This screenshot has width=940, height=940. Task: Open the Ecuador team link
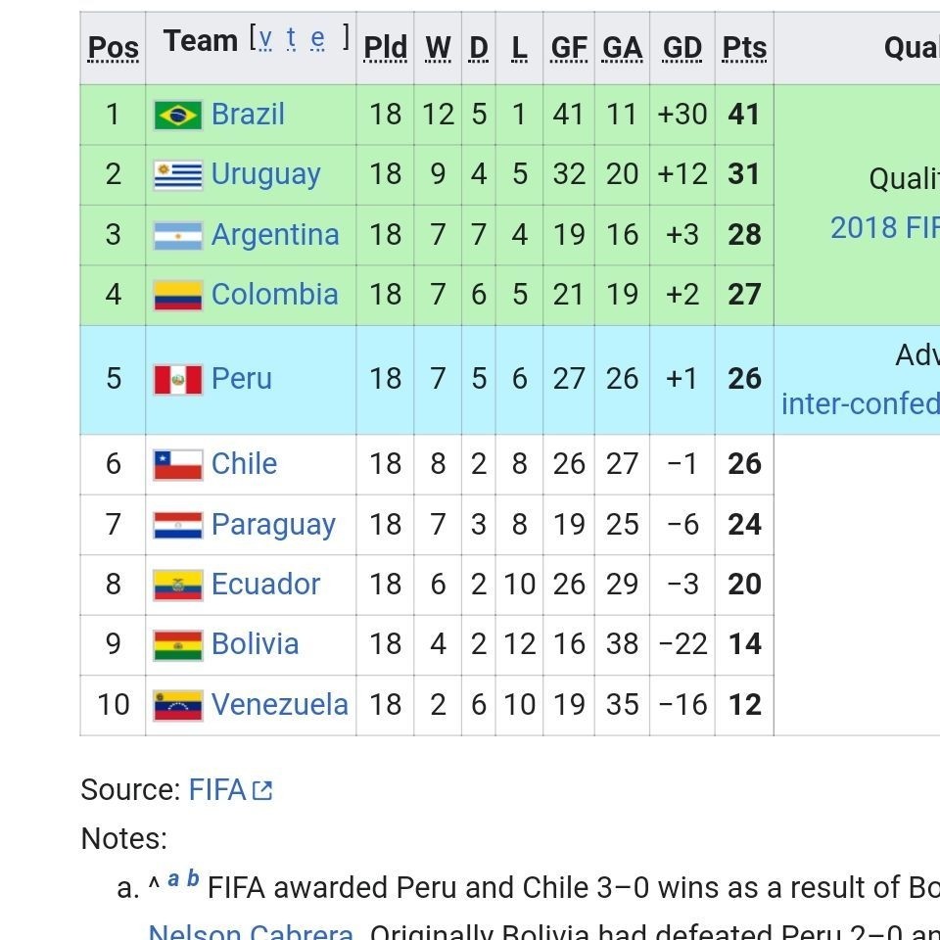265,585
